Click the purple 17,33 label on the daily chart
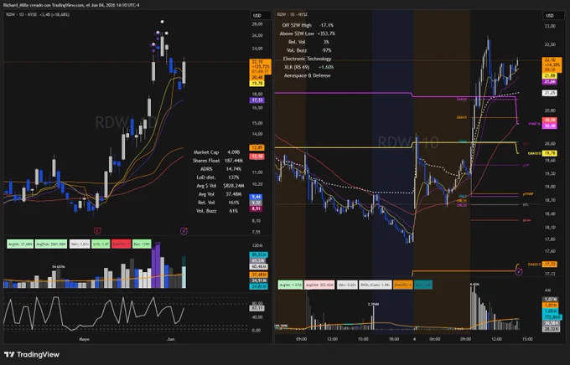 click(257, 100)
